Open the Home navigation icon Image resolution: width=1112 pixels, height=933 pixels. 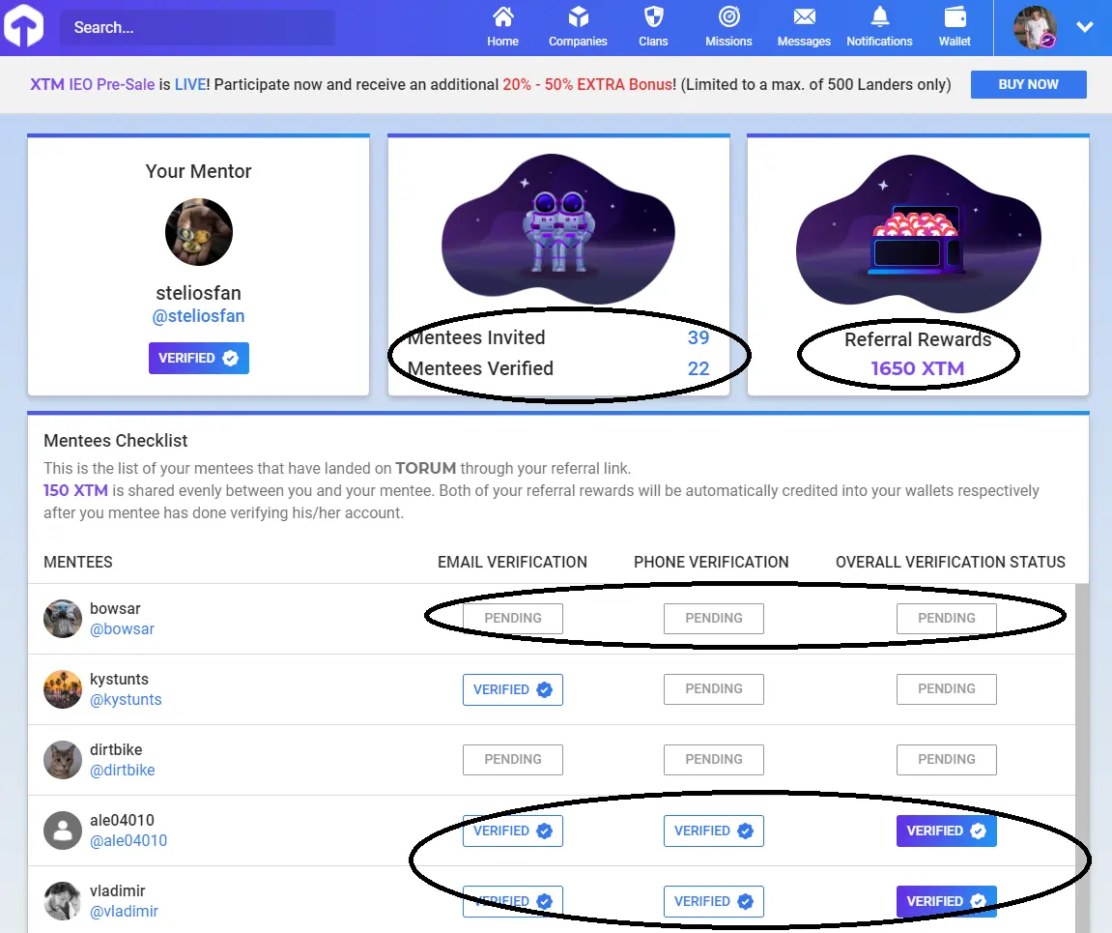[x=502, y=16]
